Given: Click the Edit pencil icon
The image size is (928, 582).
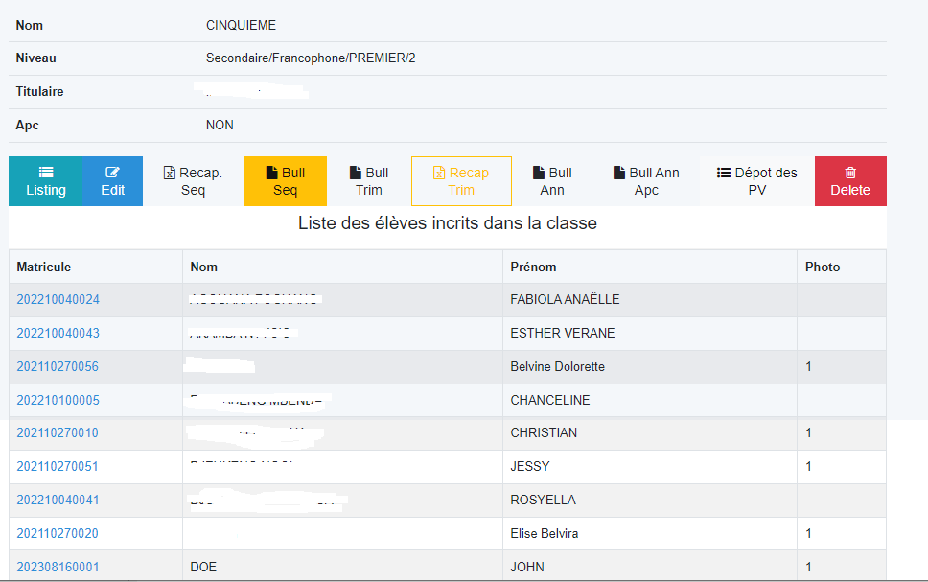Looking at the screenshot, I should (112, 173).
